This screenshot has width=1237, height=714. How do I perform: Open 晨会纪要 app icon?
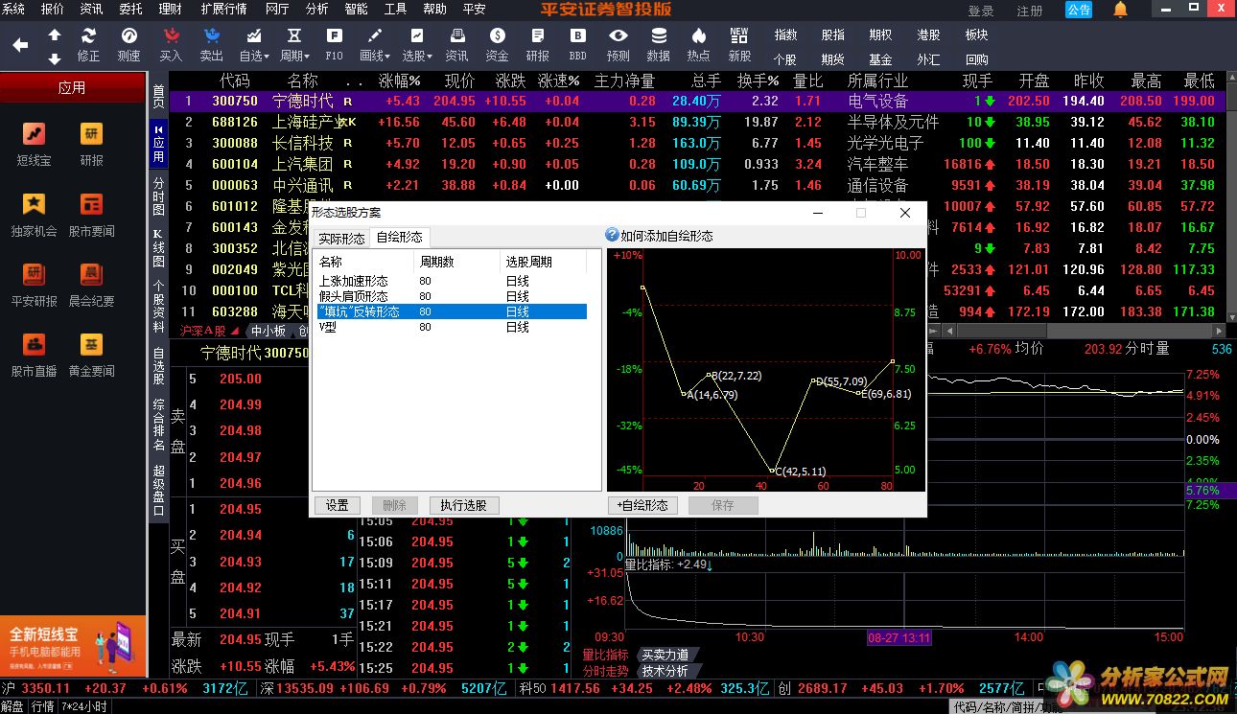pyautogui.click(x=92, y=284)
